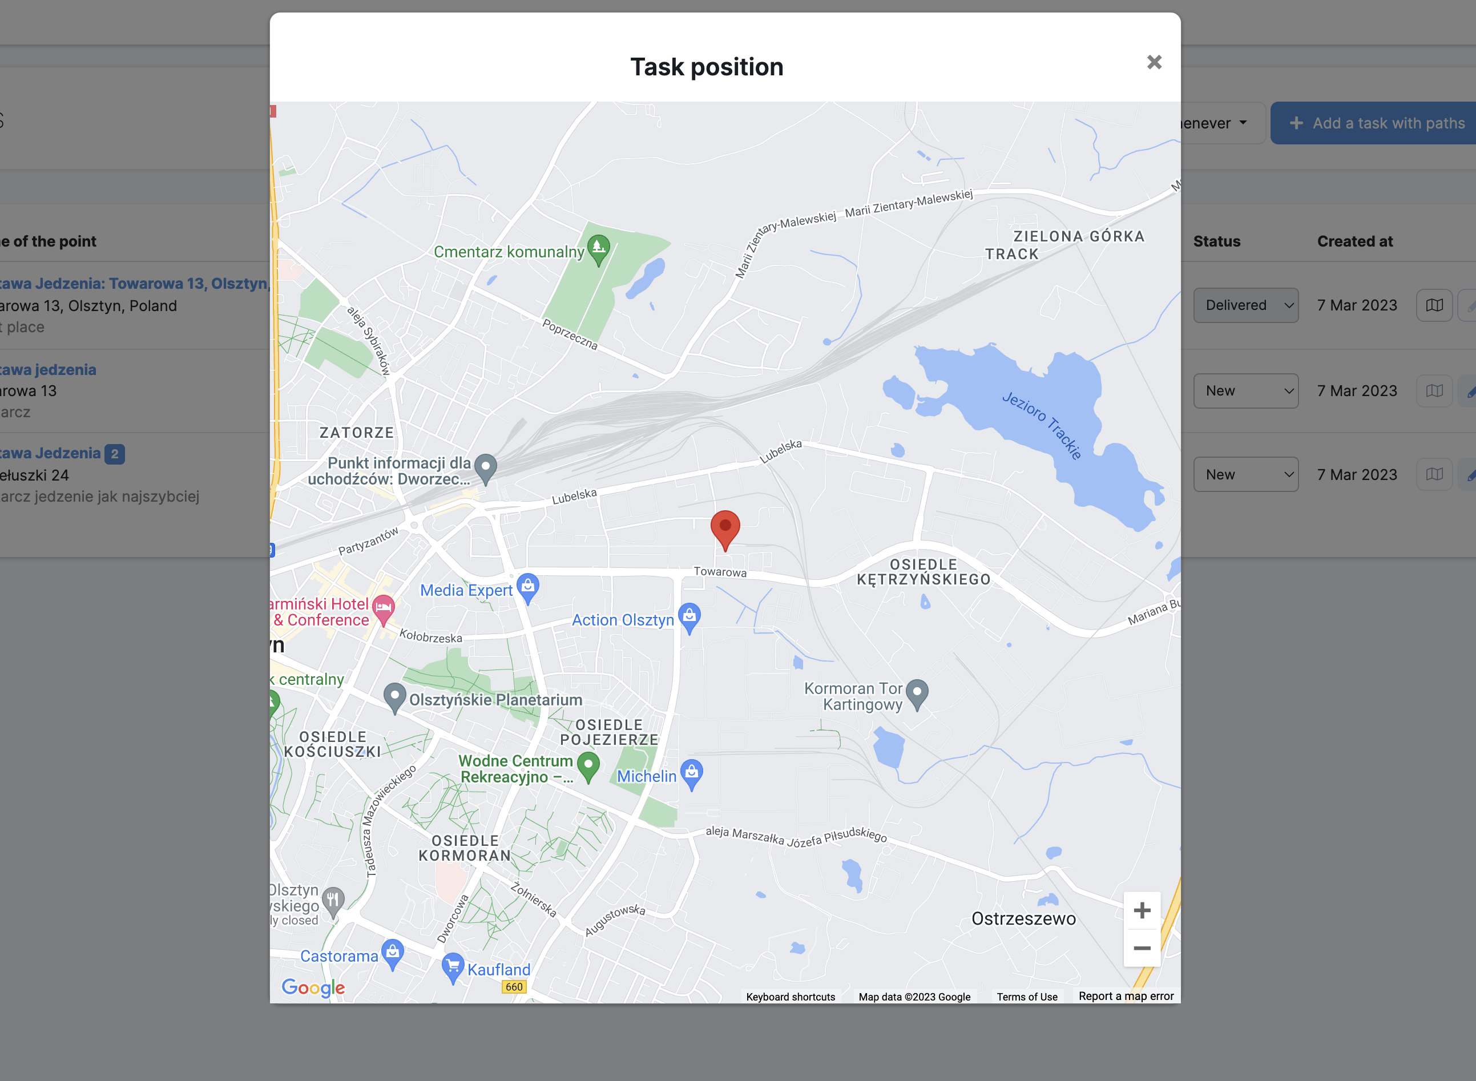Click the Cmentarz komunalny cemetery marker

point(599,250)
